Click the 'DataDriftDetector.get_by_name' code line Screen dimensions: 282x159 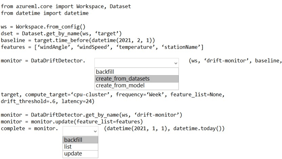pos(92,115)
